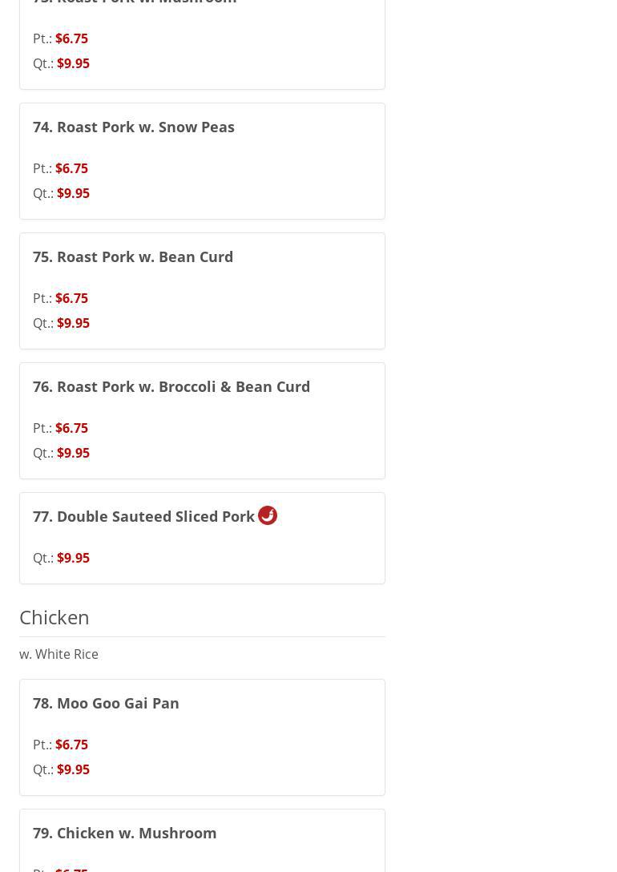Image resolution: width=617 pixels, height=872 pixels.
Task: Click the "w. White Rice" section note
Action: coord(58,654)
